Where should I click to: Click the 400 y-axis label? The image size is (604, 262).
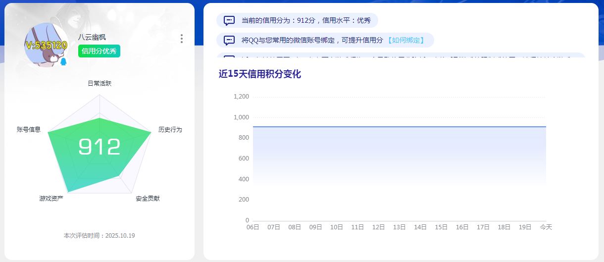click(x=244, y=179)
